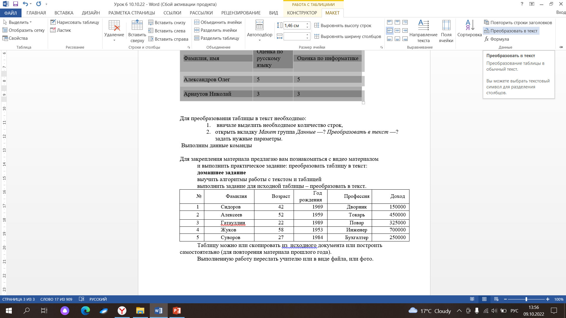Distribute columns evenly (Выровнять ширину столбцов)
The image size is (566, 318).
[x=348, y=36]
